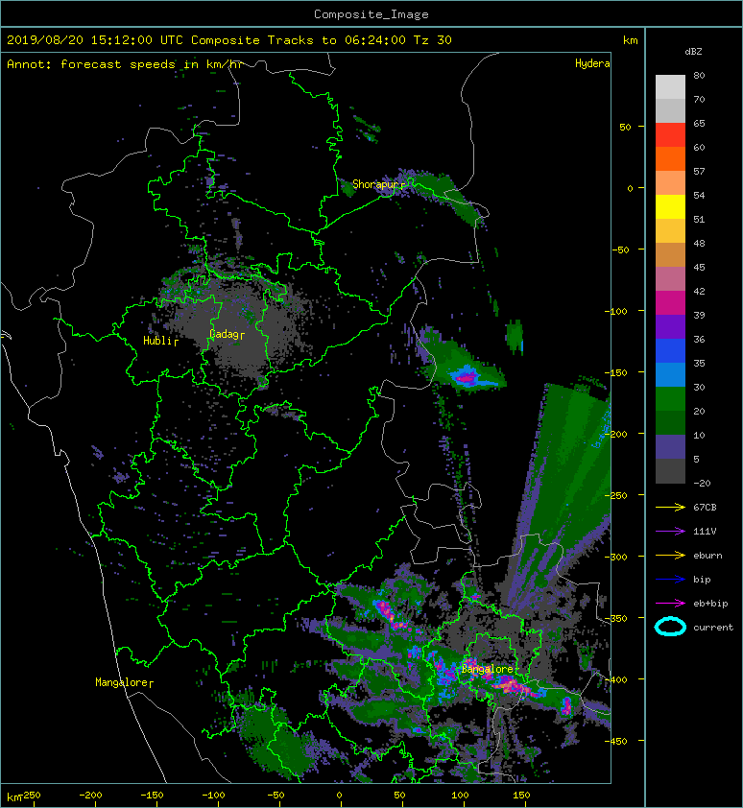Viewport: 743px width, 808px height.
Task: Select the 'Mangalore' city label
Action: 122,682
